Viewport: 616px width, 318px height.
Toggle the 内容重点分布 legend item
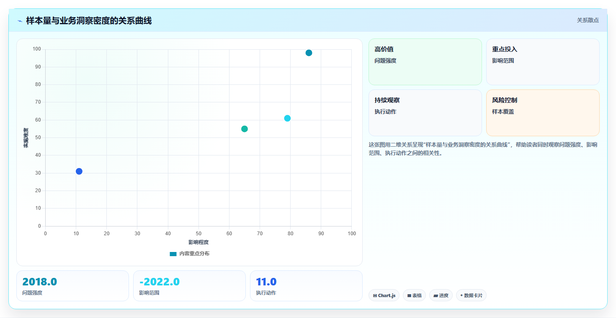(189, 254)
